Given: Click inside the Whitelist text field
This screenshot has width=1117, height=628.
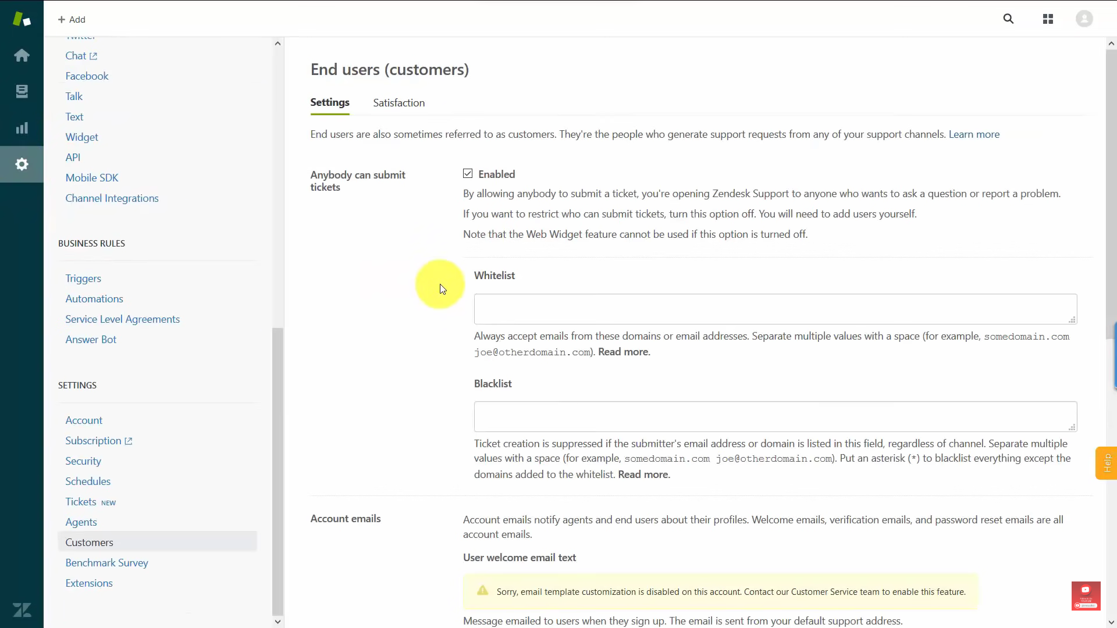Looking at the screenshot, I should point(775,309).
